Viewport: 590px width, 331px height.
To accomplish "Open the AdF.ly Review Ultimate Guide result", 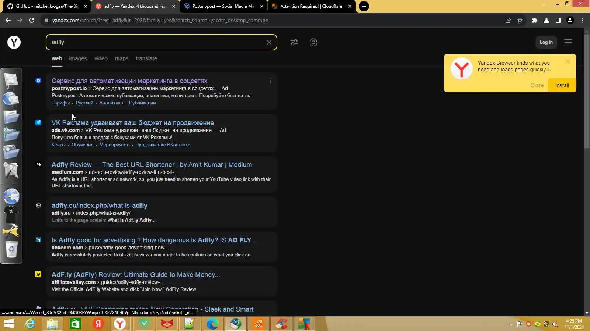I will coord(135,275).
